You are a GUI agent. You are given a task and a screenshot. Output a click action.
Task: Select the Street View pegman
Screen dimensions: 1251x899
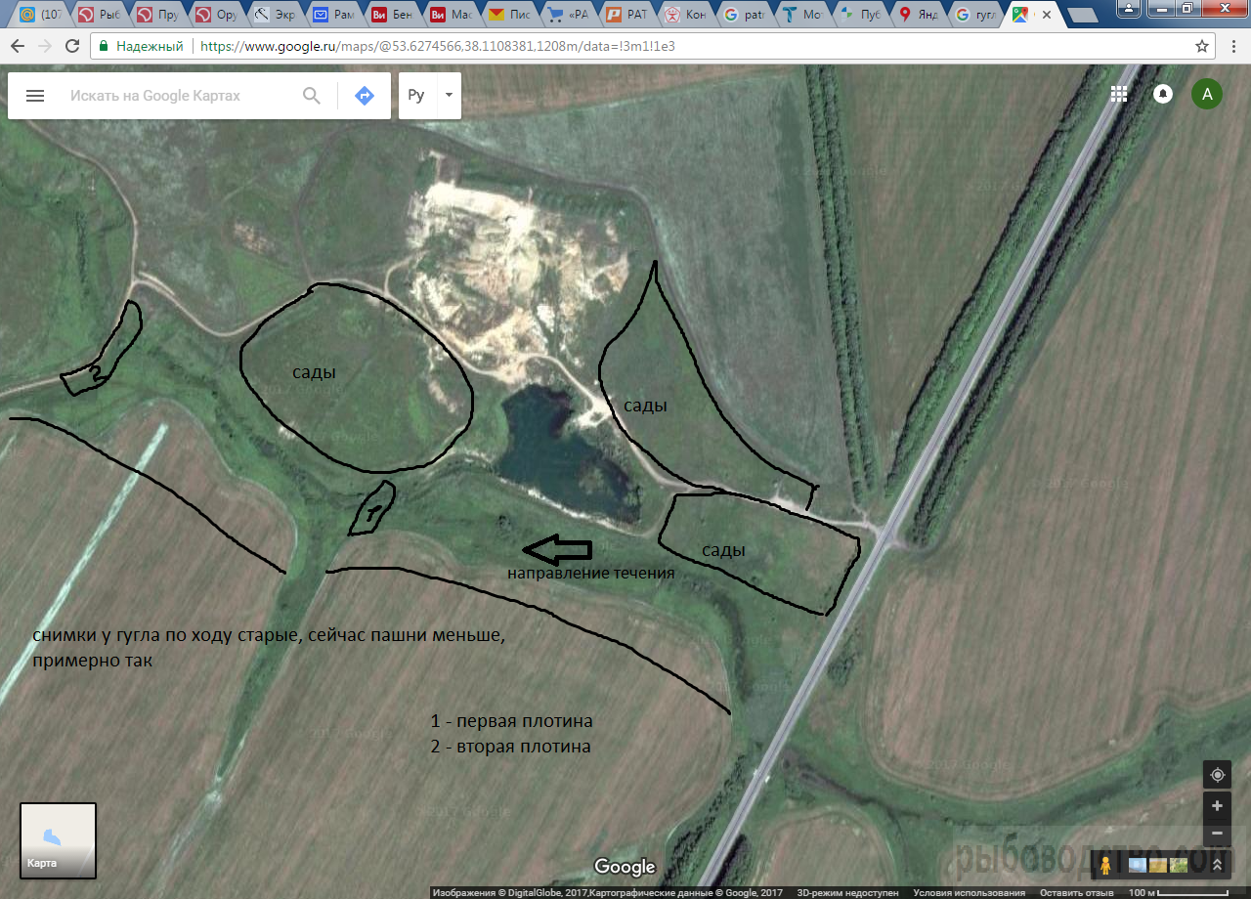[x=1105, y=865]
